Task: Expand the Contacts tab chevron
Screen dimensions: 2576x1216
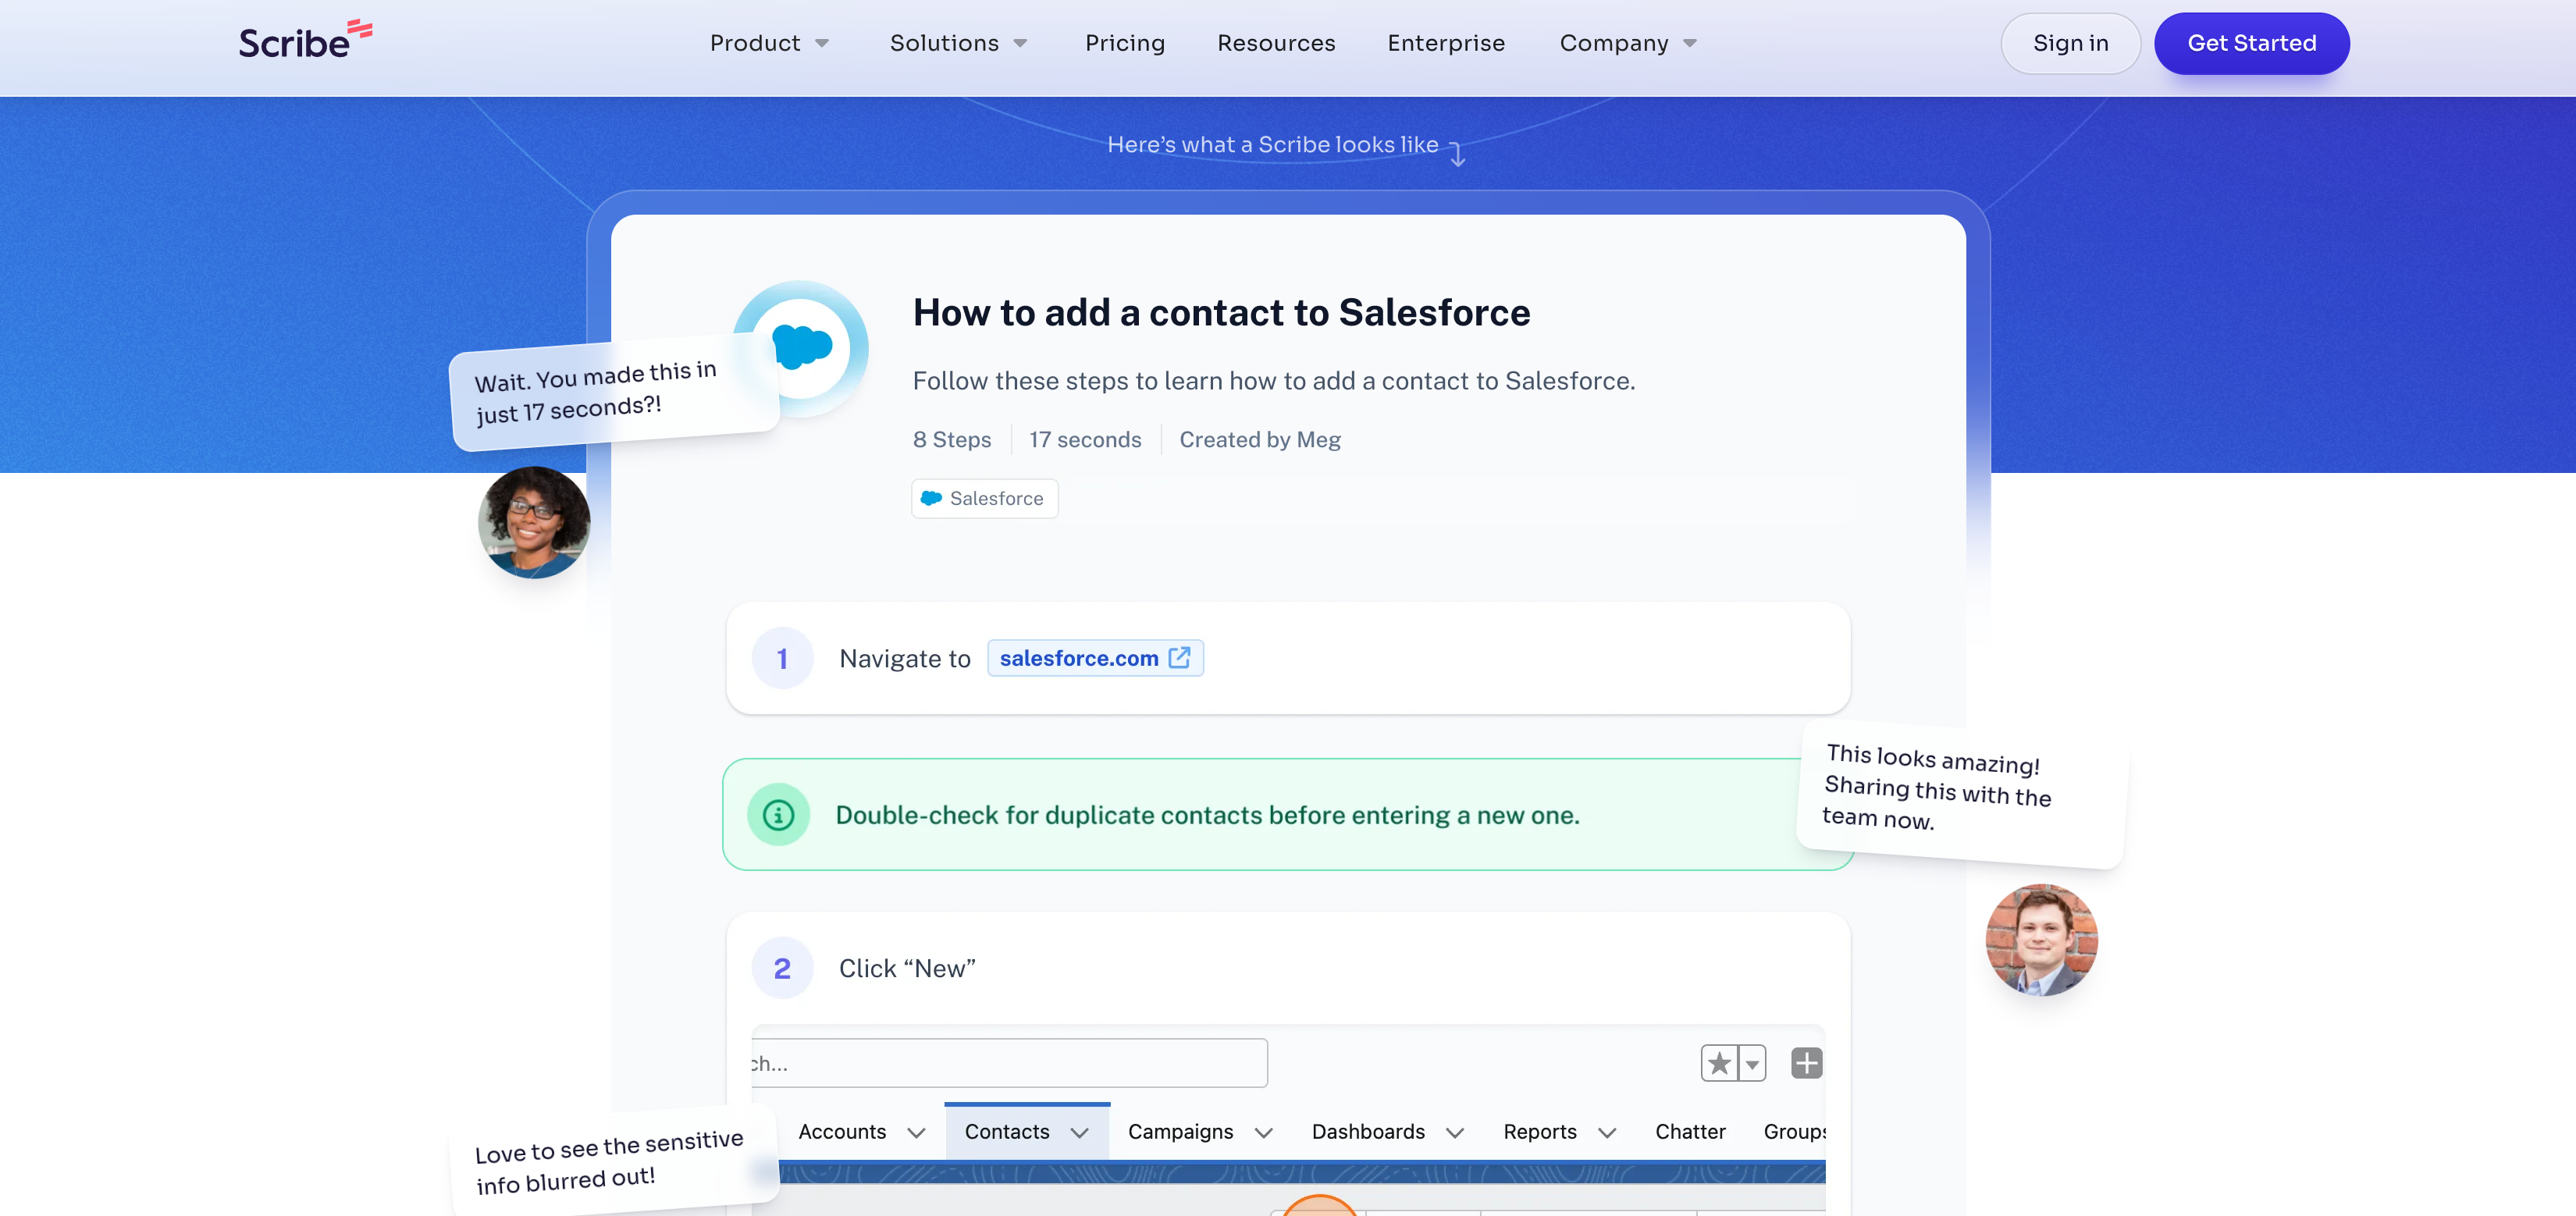Action: pos(1079,1133)
